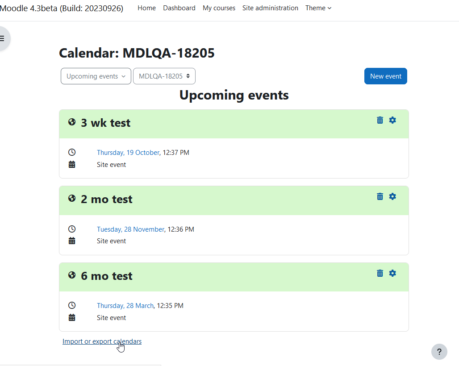Open the help question mark button
This screenshot has width=459, height=366.
(x=439, y=352)
